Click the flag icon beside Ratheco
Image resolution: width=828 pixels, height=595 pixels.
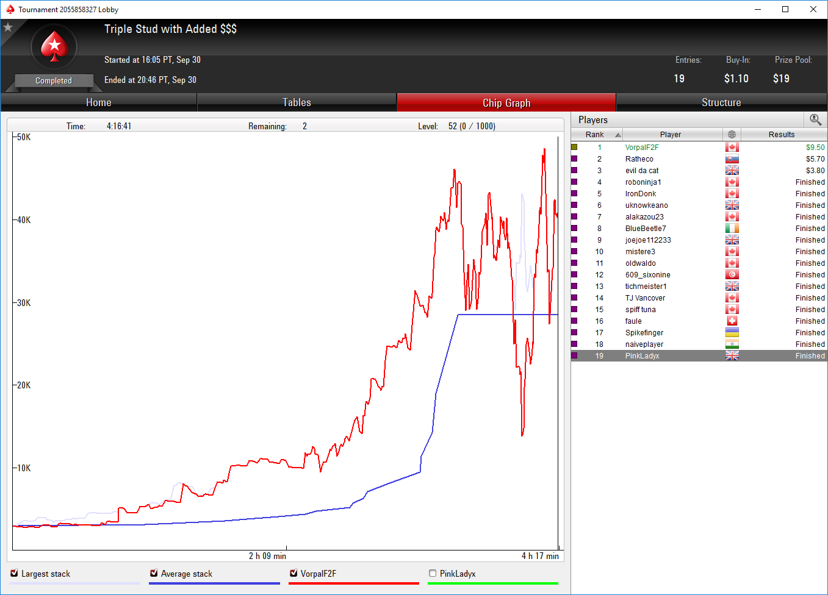pos(732,159)
